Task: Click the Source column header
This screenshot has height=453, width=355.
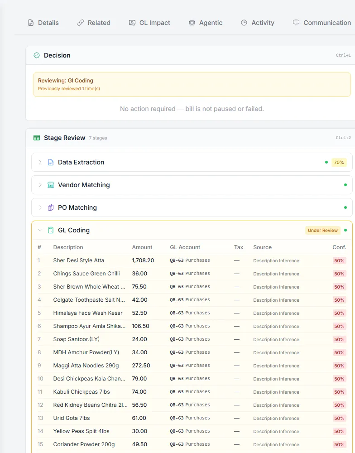Action: pos(262,247)
